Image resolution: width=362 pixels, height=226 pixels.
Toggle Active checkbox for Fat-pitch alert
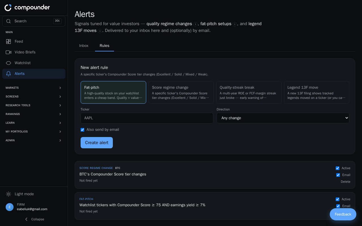click(337, 199)
